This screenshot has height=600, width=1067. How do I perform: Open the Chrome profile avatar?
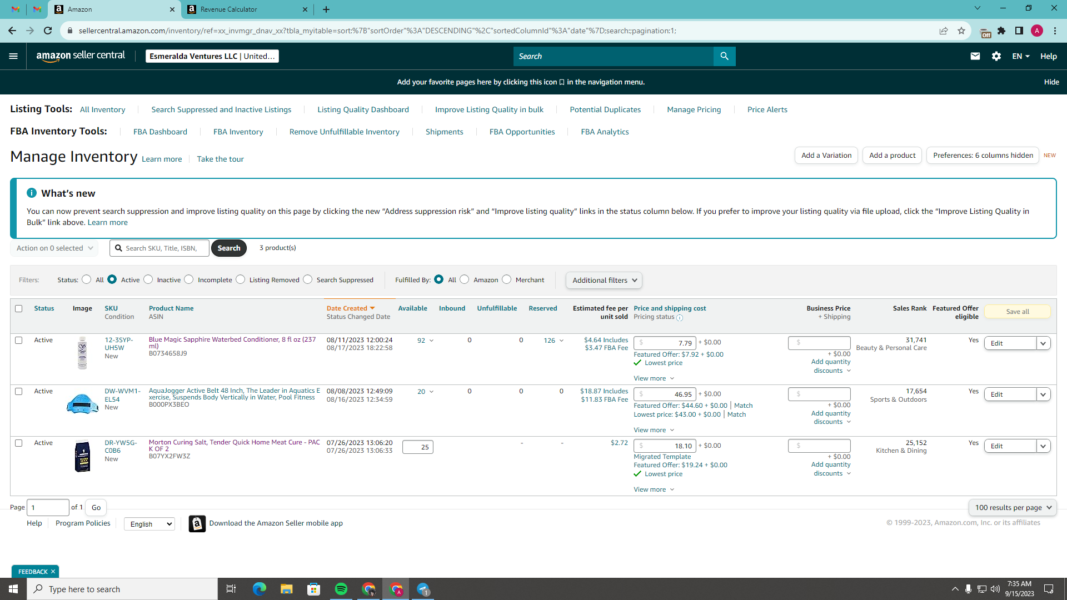click(1036, 31)
